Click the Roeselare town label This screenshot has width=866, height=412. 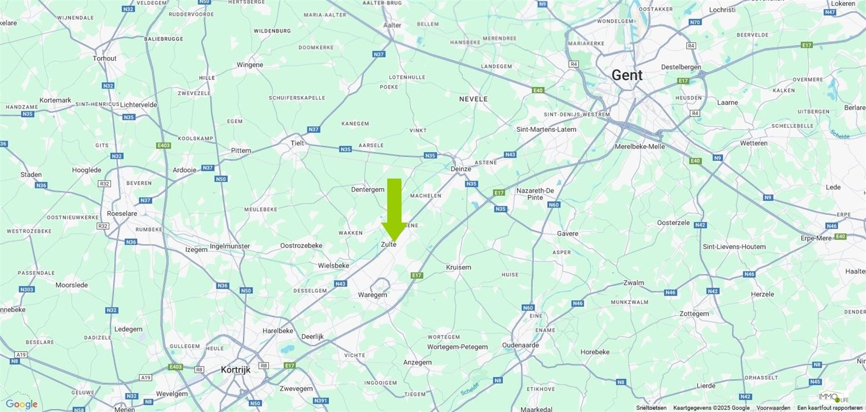(x=122, y=214)
